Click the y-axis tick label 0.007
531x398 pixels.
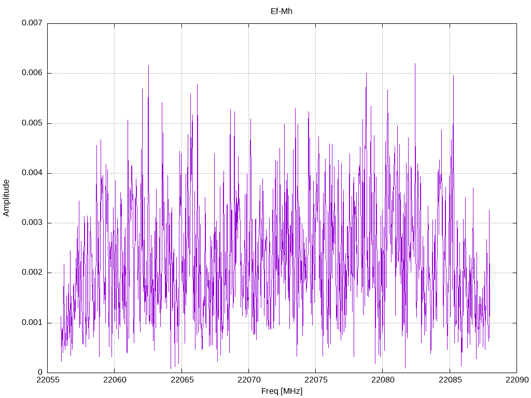pos(32,23)
